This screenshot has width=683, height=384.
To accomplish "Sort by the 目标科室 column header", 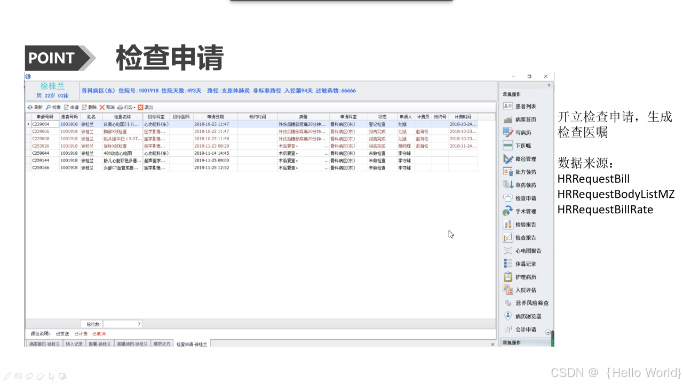I will tap(156, 117).
